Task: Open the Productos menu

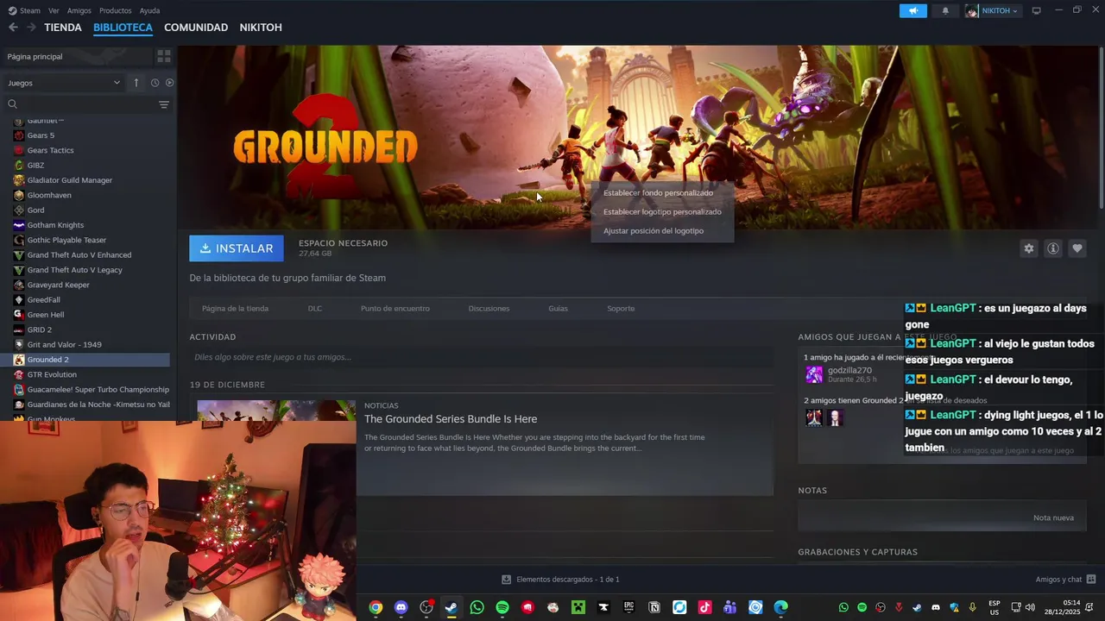Action: [116, 10]
